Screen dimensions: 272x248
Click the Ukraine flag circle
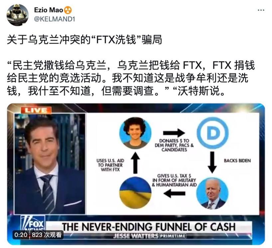135,193
